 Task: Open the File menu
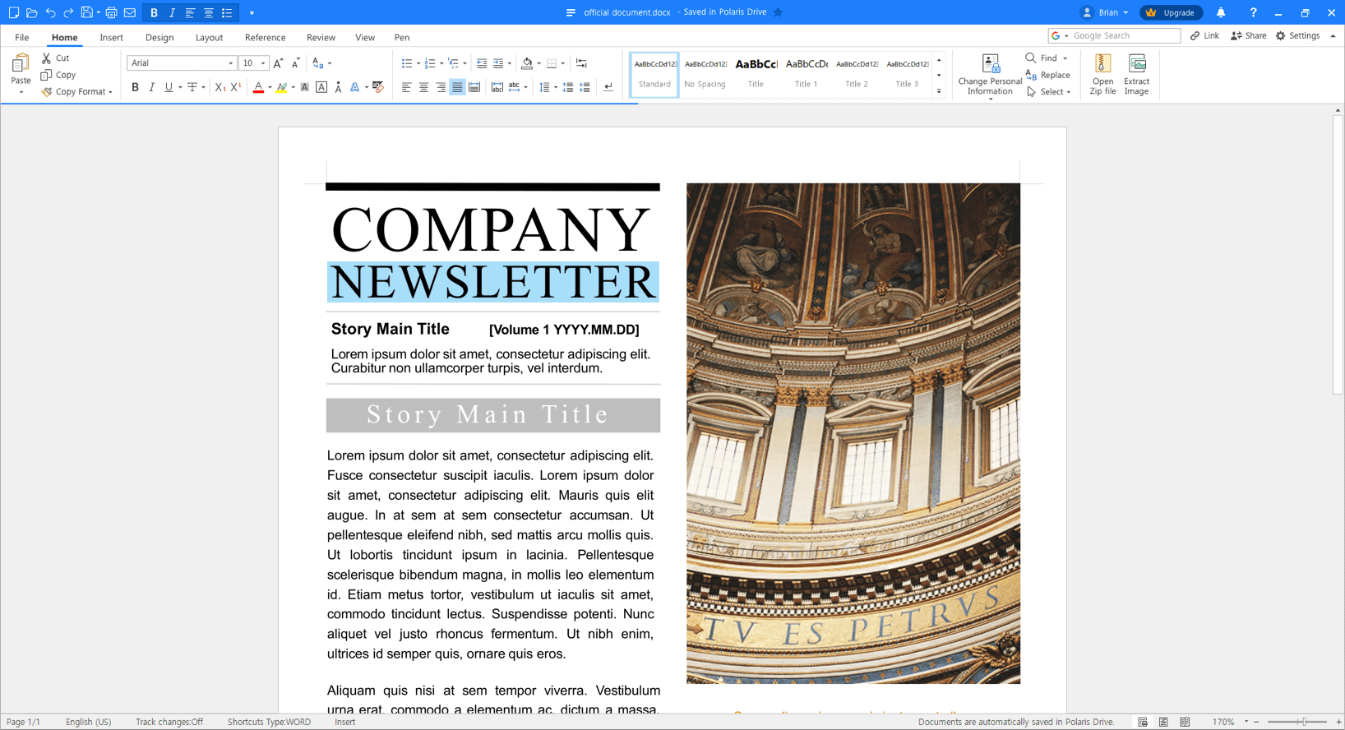[22, 37]
